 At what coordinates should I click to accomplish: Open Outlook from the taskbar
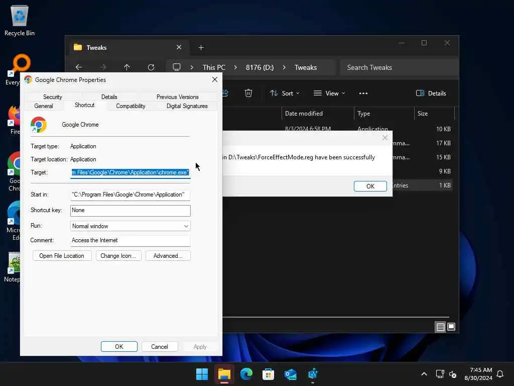[291, 374]
